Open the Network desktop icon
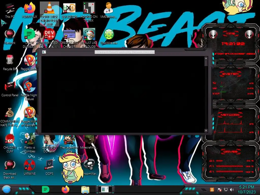 10,37
